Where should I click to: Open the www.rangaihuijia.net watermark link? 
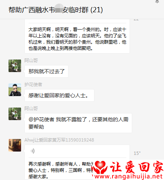(x=128, y=176)
